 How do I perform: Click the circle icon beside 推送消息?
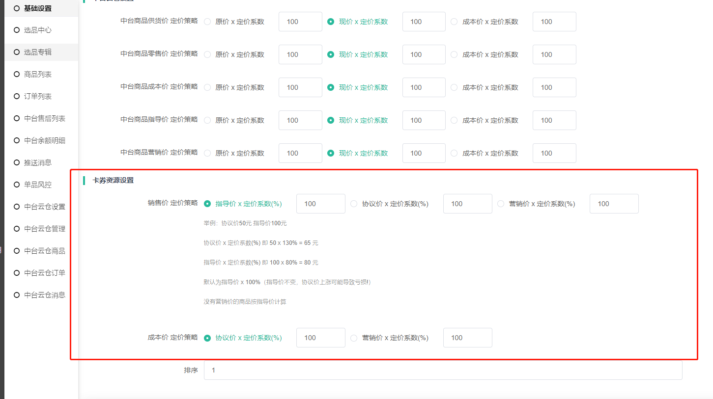point(17,162)
